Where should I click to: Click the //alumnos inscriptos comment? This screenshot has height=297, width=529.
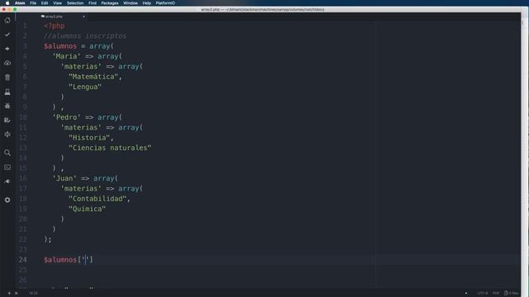[x=85, y=36]
